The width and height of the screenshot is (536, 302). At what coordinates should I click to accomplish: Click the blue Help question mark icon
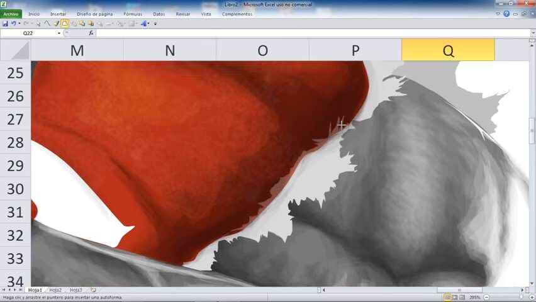(x=506, y=14)
